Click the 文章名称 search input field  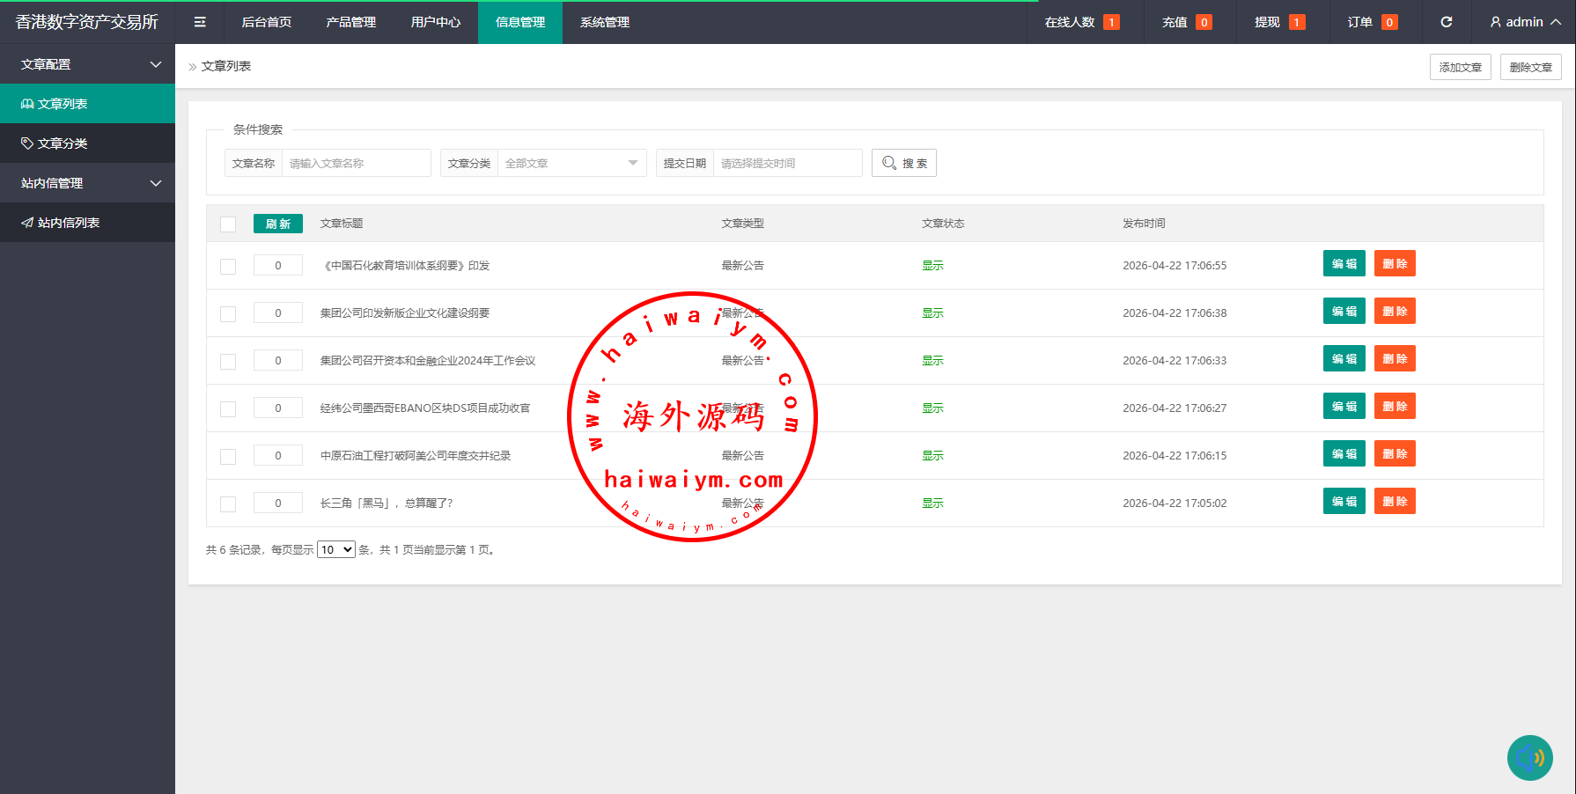[356, 163]
